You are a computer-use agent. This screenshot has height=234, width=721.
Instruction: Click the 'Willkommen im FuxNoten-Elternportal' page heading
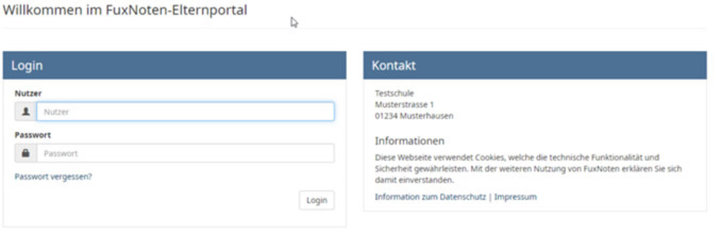[125, 10]
